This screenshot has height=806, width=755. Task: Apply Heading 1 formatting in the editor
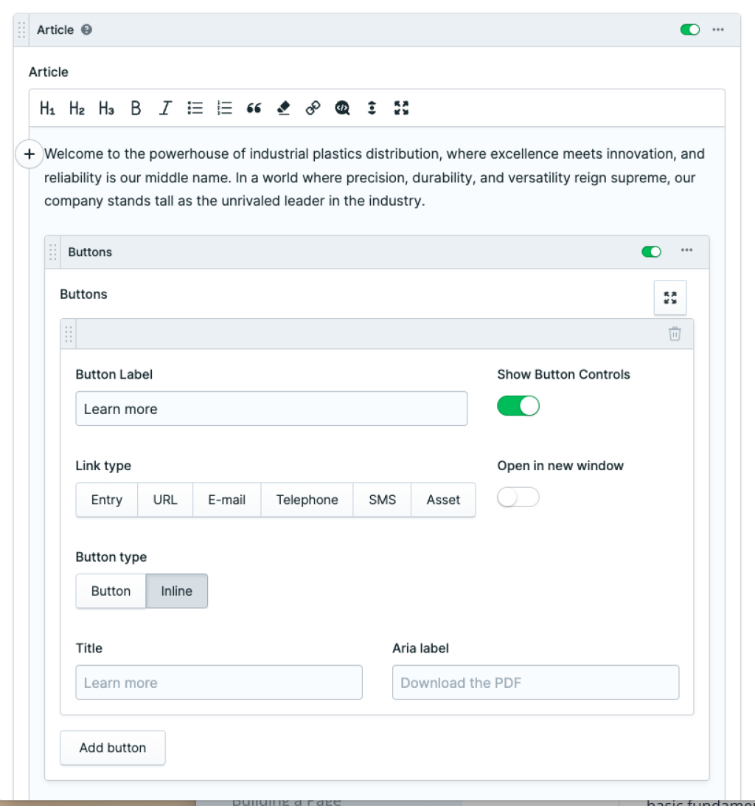pyautogui.click(x=46, y=108)
